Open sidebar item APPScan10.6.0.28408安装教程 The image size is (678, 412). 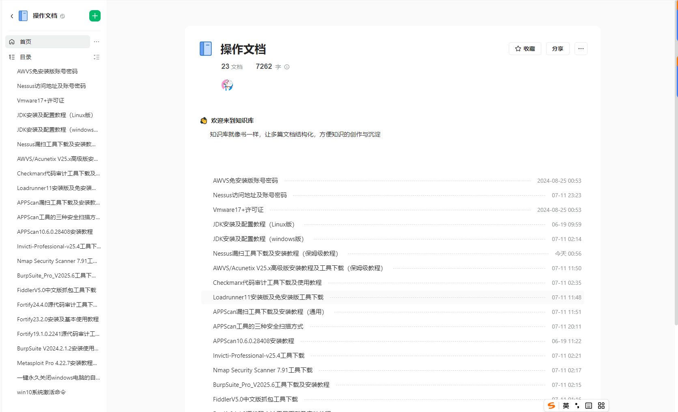coord(55,232)
